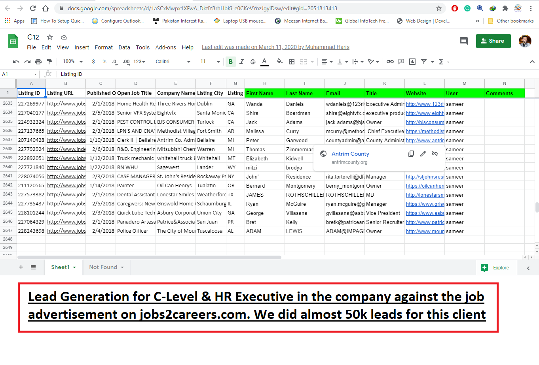Open comment history icon beside Share
The height and width of the screenshot is (365, 539).
pyautogui.click(x=464, y=41)
